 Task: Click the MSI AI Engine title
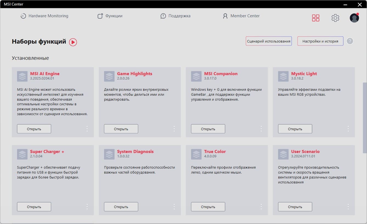click(45, 73)
